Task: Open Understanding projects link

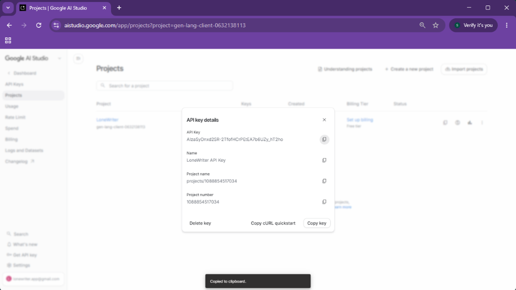Action: tap(345, 69)
